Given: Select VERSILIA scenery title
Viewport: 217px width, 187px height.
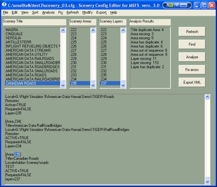Looking at the screenshot, I should 32,38.
